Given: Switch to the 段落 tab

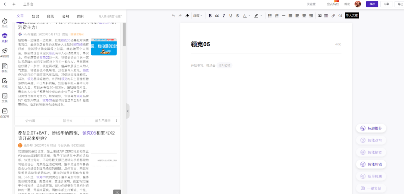Looking at the screenshot, I should [x=50, y=16].
